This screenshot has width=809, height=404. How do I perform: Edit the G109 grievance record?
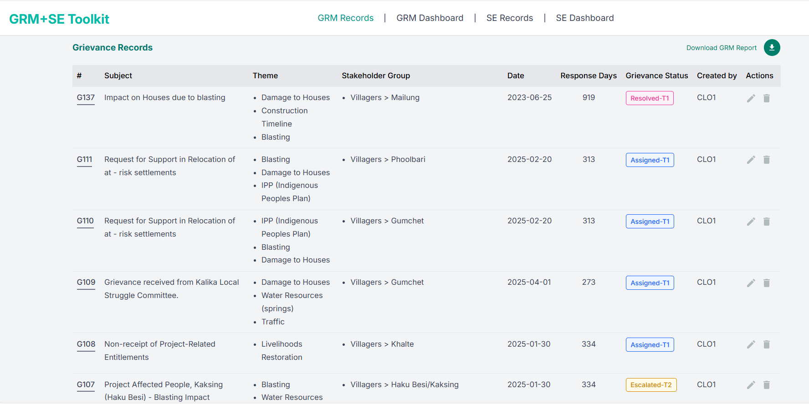751,283
